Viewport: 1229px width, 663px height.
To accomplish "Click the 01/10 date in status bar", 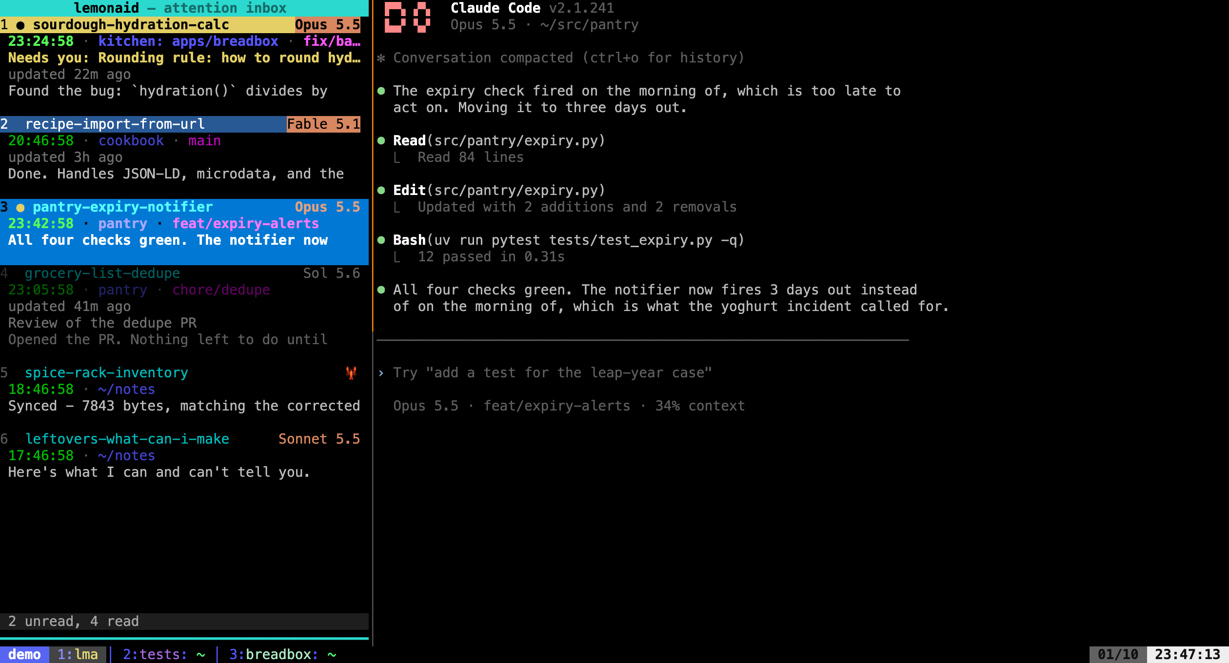I will [1118, 654].
